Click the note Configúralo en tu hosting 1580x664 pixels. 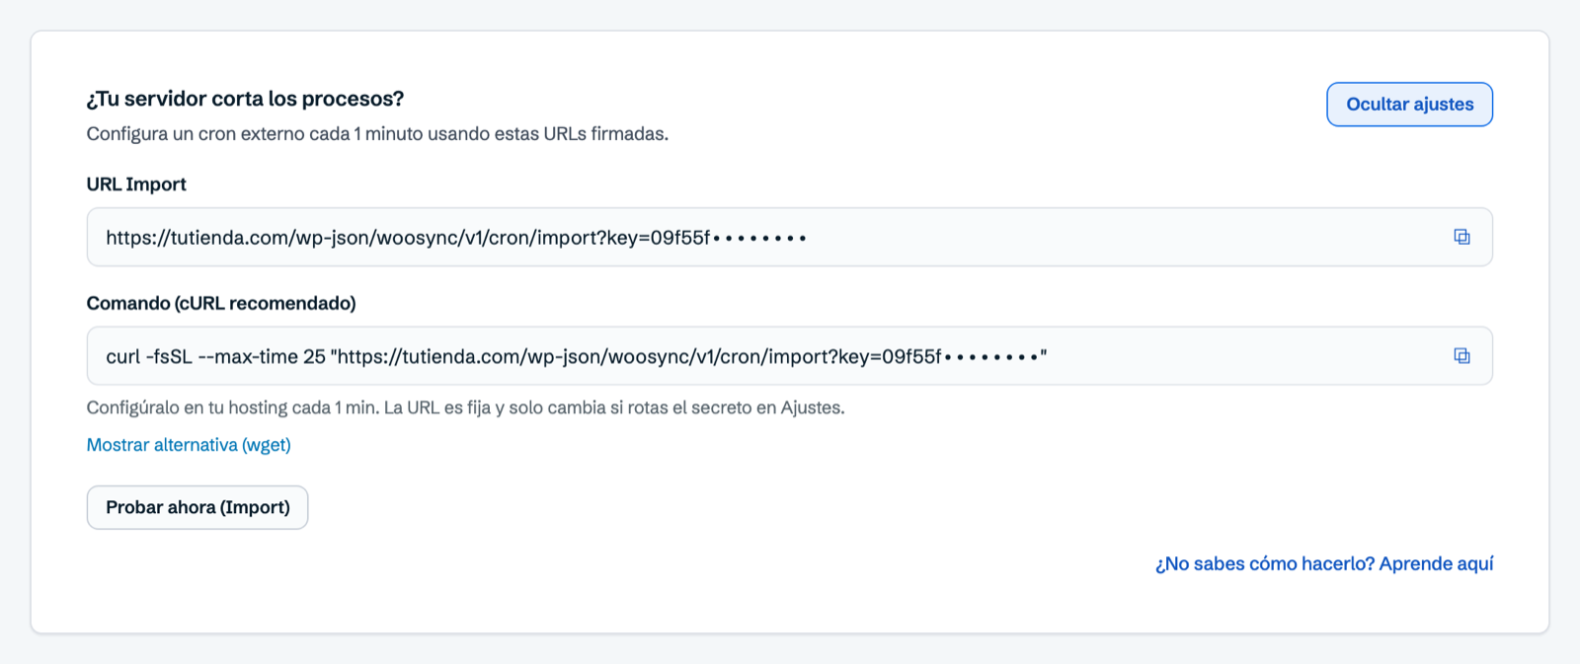(x=465, y=407)
